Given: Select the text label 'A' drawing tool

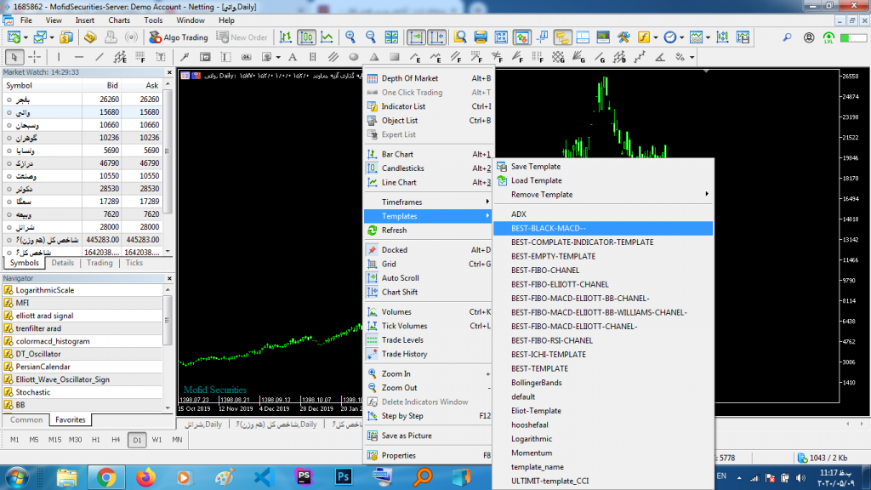Looking at the screenshot, I should point(292,57).
